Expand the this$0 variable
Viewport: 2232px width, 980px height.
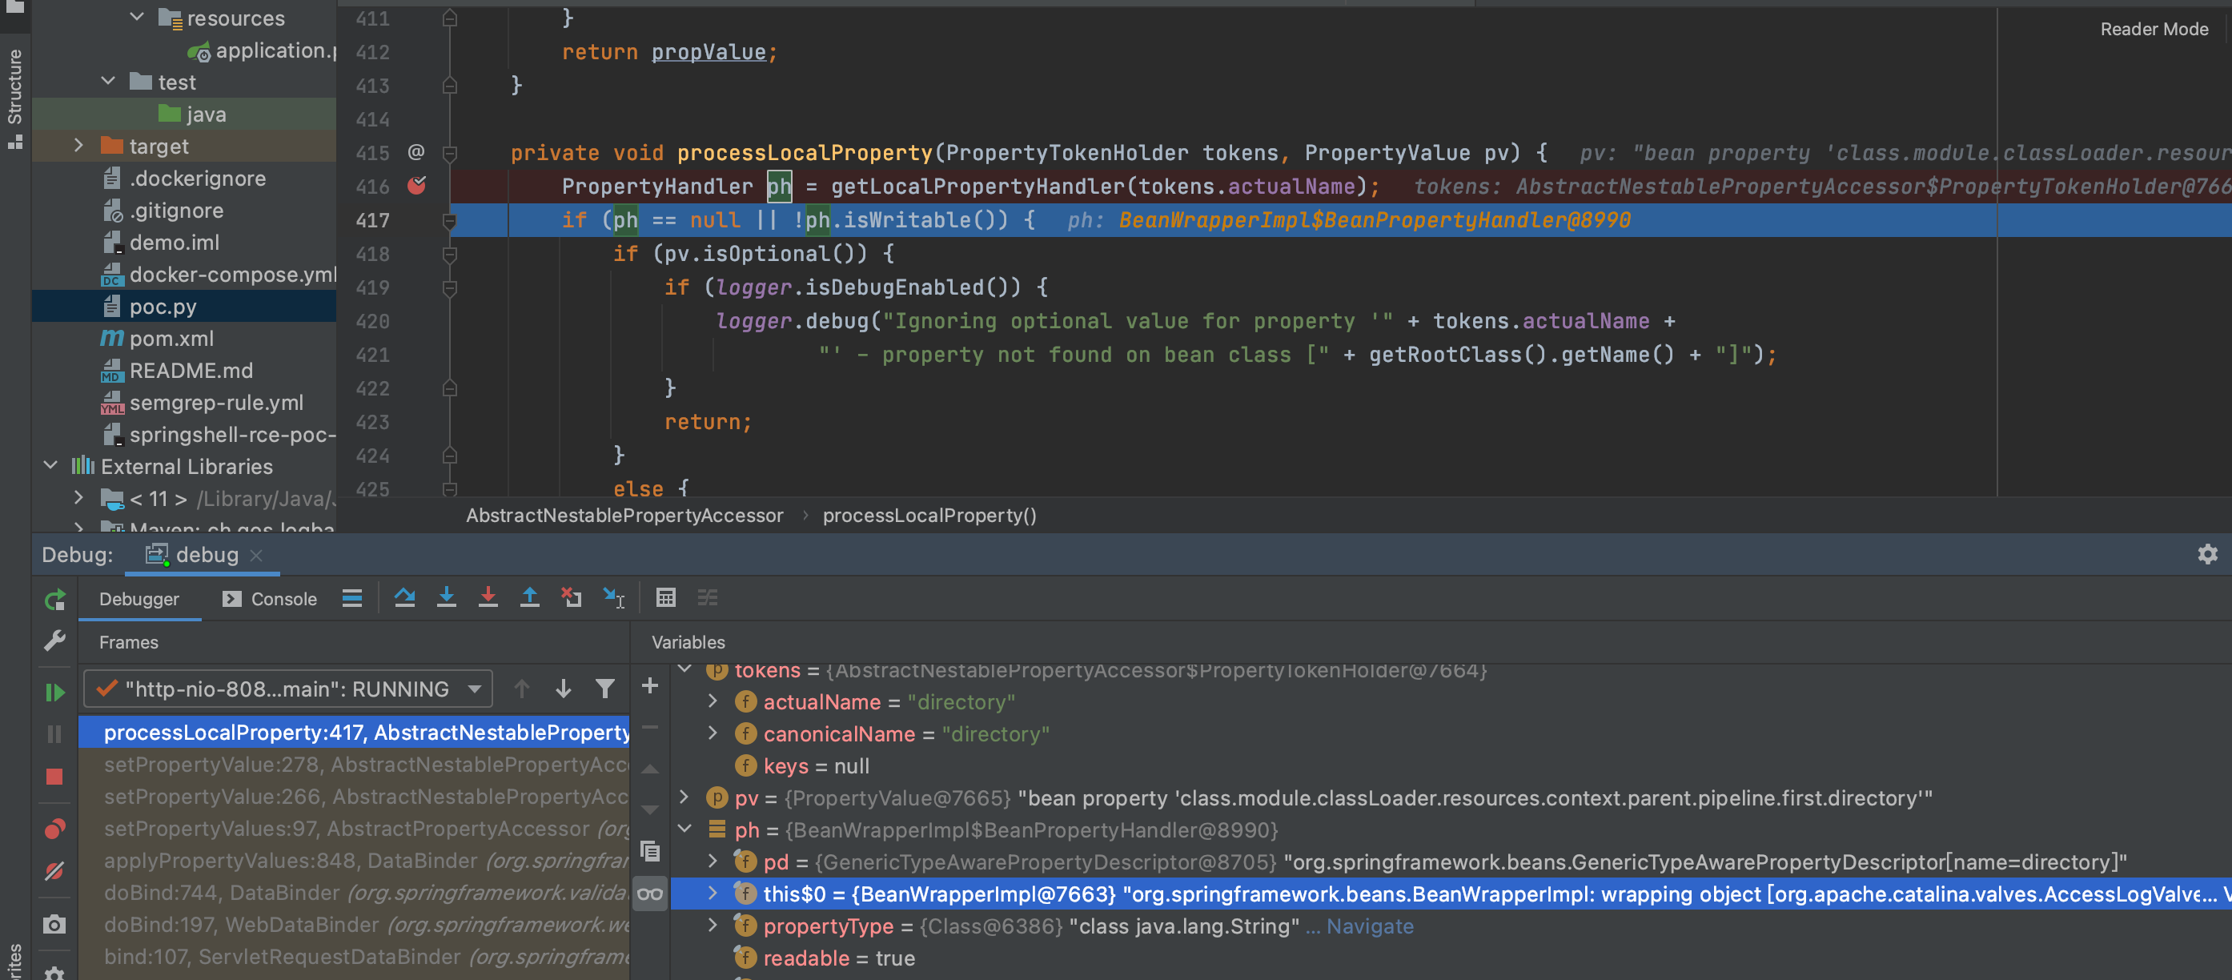713,893
